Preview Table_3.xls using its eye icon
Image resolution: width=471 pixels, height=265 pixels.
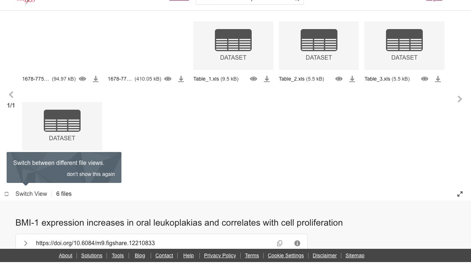tap(425, 79)
